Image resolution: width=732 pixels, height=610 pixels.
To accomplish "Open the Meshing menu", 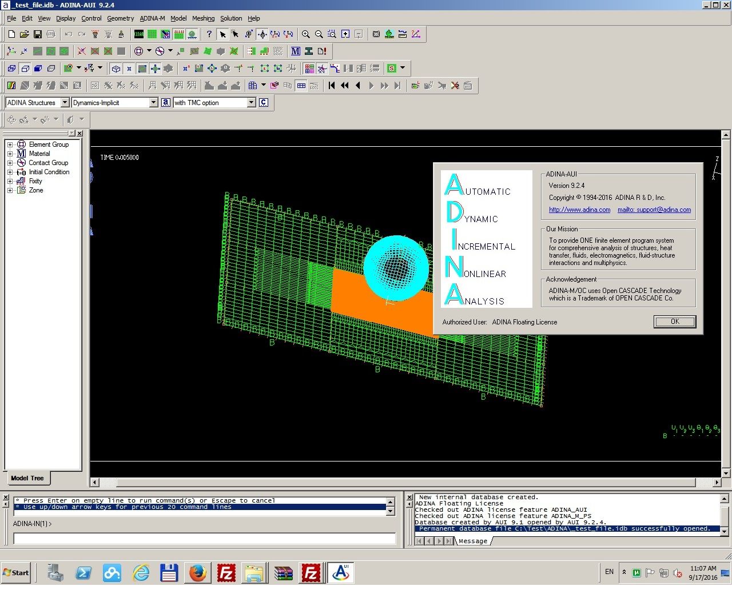I will point(203,18).
